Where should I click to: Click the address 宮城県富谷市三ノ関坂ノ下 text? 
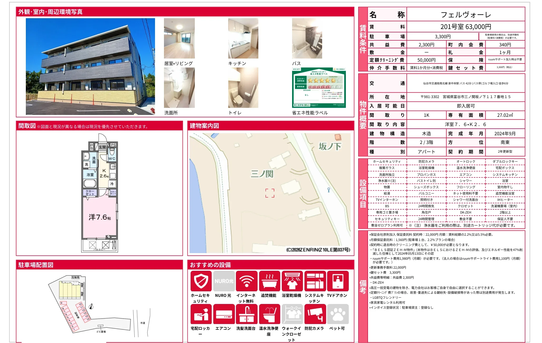coord(466,97)
